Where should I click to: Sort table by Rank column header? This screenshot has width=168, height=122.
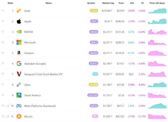click(10, 3)
